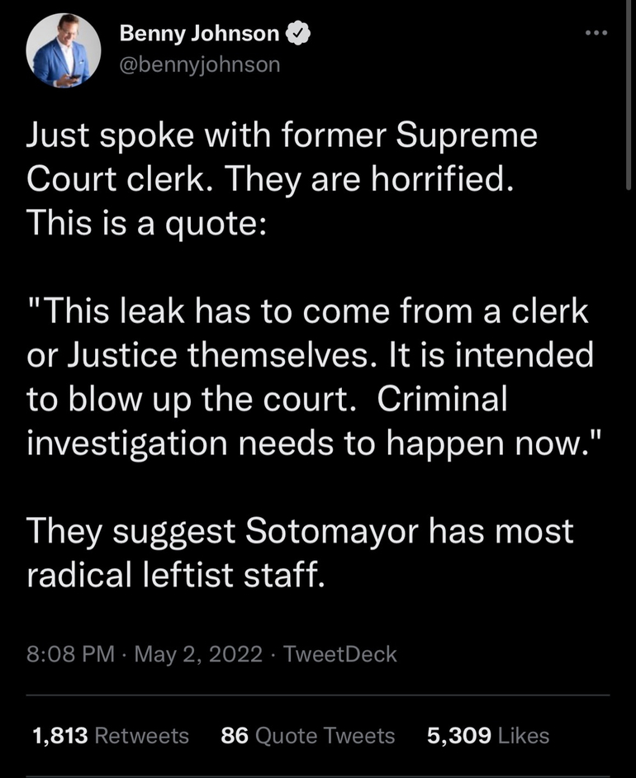View the 86 Quote Tweets
636x778 pixels.
pyautogui.click(x=308, y=735)
